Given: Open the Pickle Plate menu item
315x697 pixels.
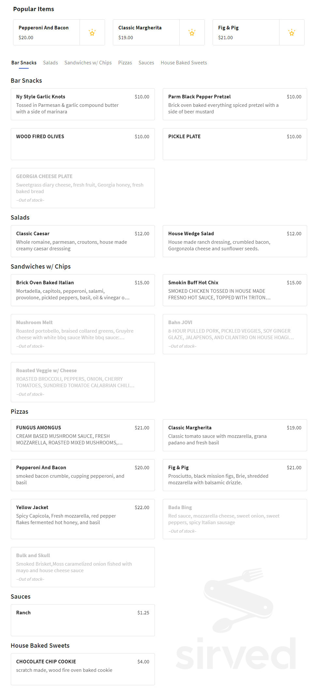Looking at the screenshot, I should (234, 144).
